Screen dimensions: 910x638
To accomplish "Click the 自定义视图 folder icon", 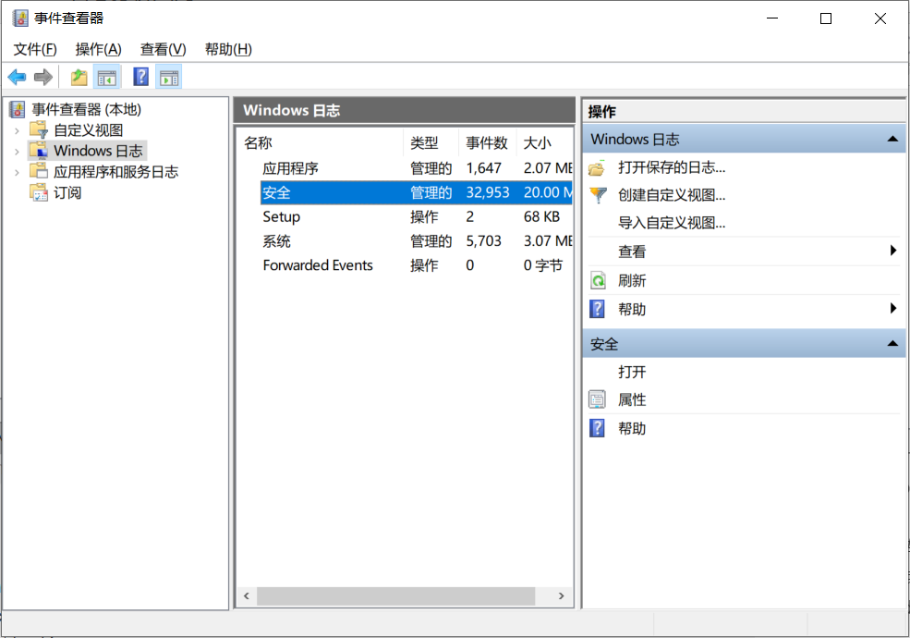I will pos(39,129).
